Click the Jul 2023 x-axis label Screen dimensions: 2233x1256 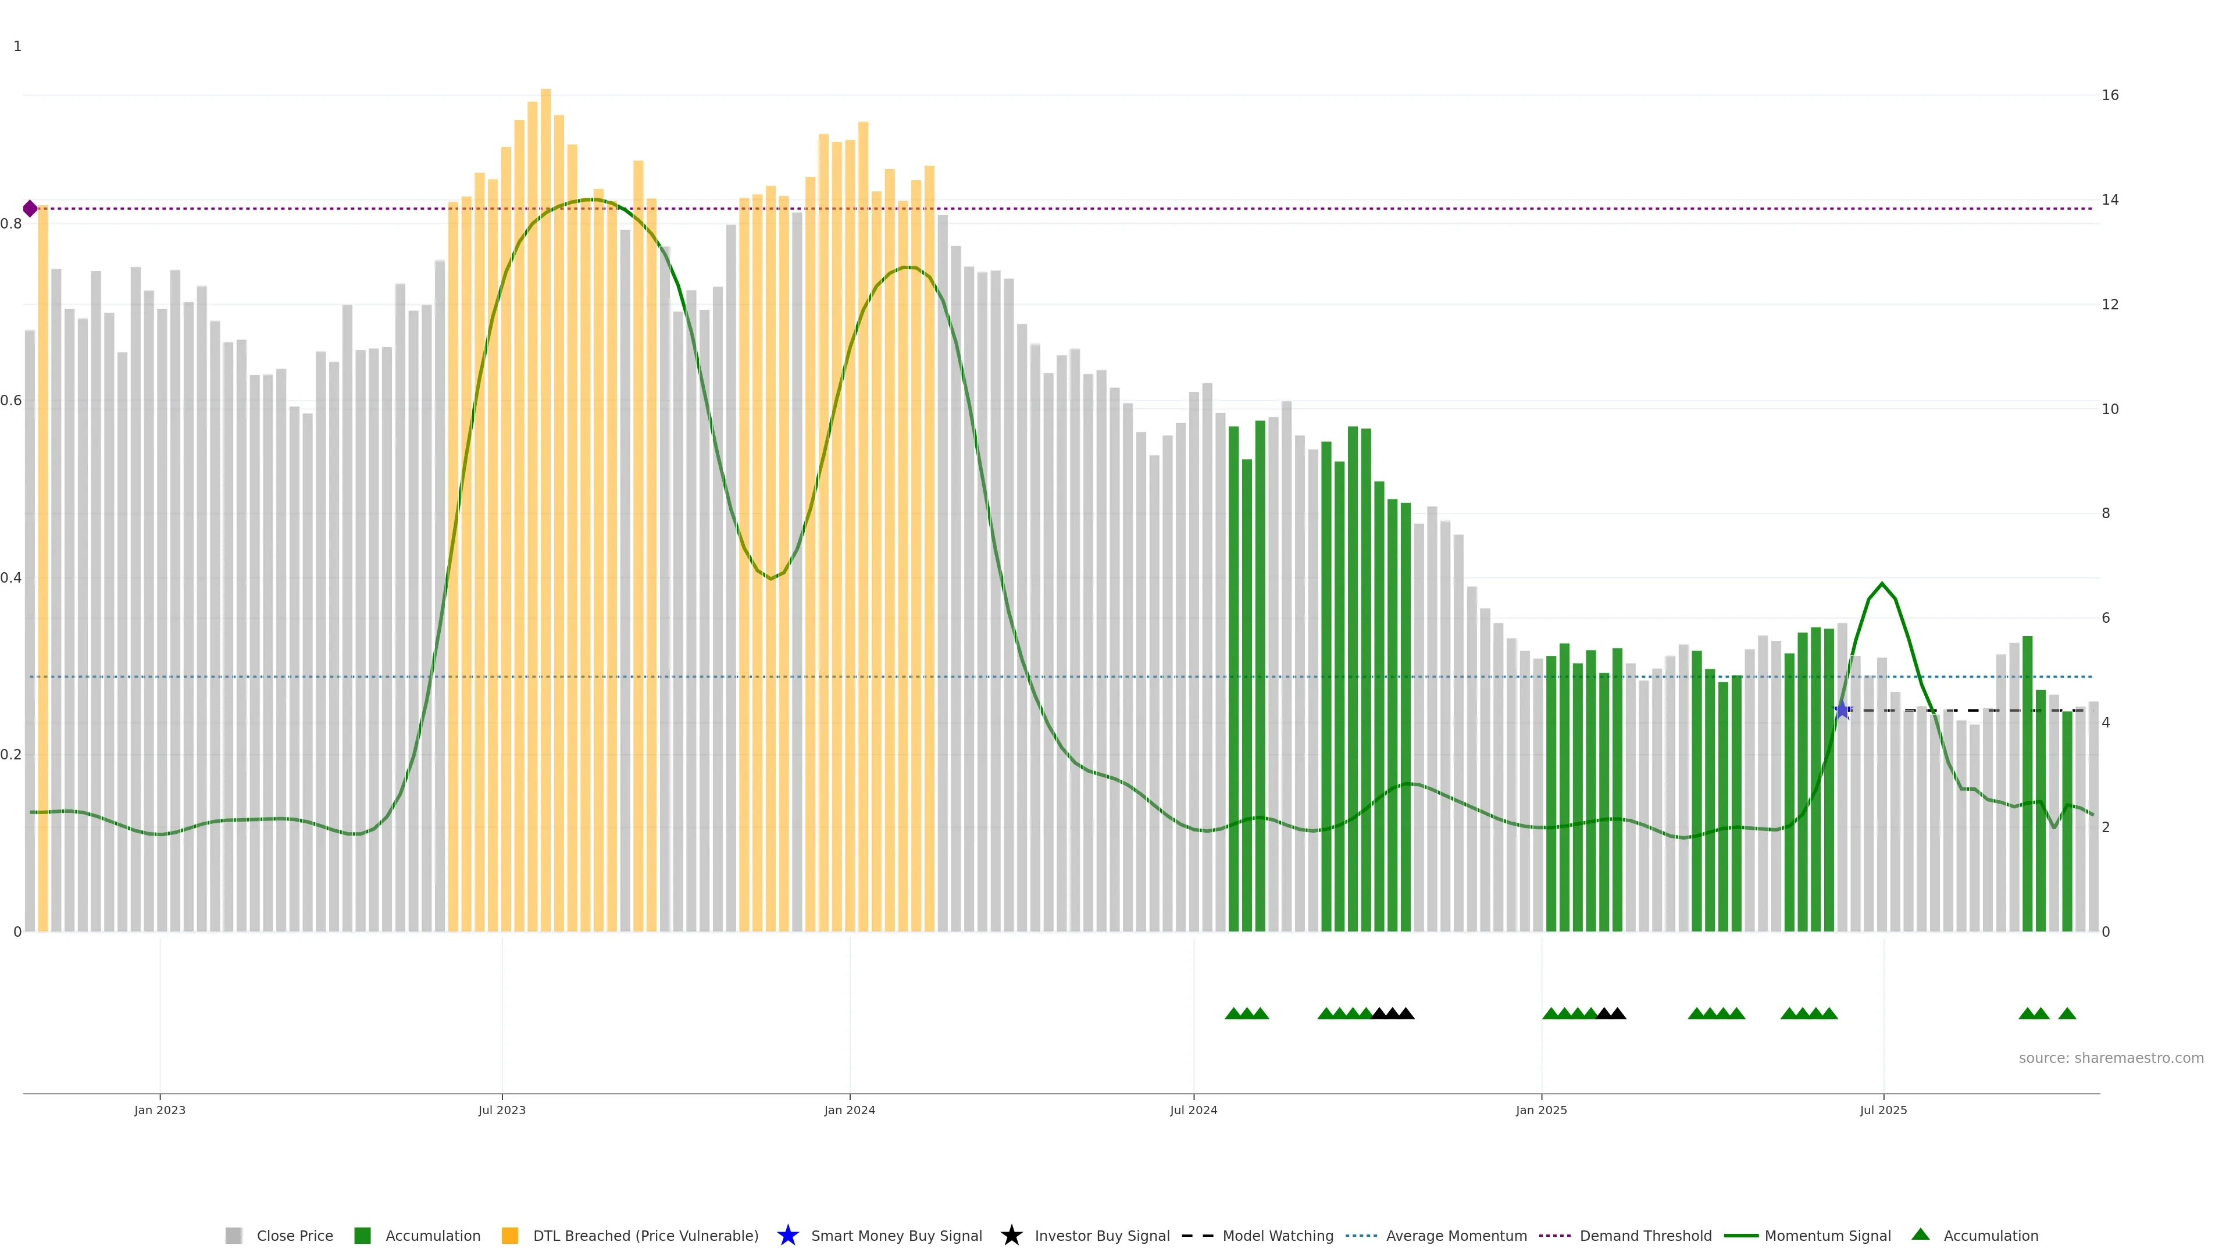tap(502, 1109)
